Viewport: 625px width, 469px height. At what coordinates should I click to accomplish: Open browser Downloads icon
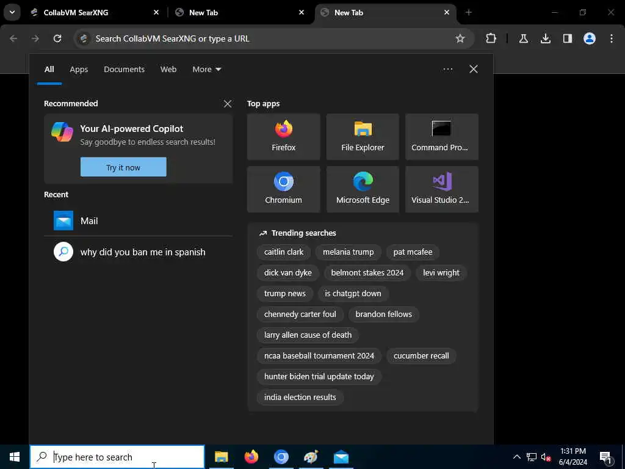click(x=545, y=38)
